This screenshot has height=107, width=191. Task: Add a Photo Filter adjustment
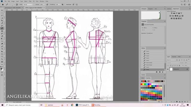pyautogui.click(x=178, y=16)
